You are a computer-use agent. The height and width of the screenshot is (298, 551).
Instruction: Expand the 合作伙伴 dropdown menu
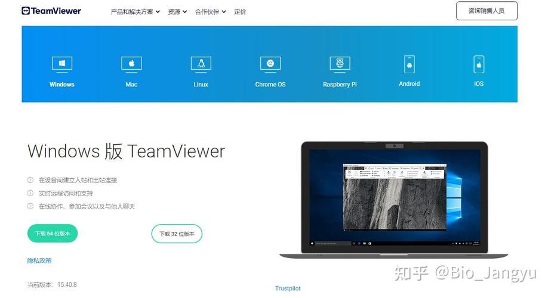pos(210,12)
